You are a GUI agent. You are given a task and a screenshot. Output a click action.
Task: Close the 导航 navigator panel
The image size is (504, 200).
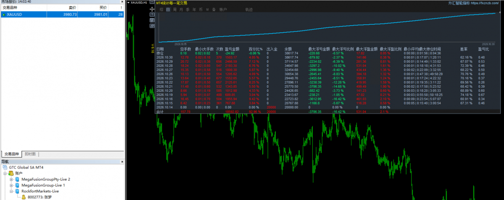click(122, 162)
